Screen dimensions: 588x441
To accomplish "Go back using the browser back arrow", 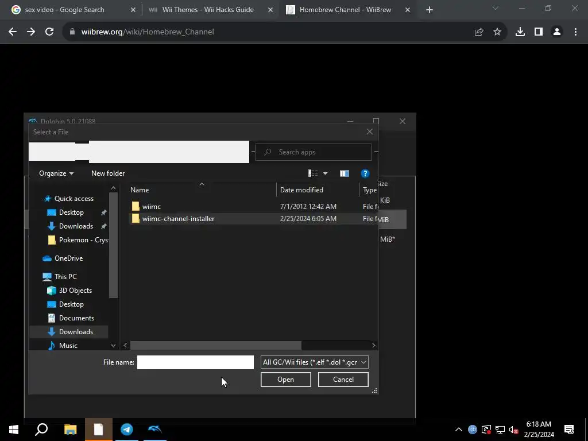I will pyautogui.click(x=13, y=32).
